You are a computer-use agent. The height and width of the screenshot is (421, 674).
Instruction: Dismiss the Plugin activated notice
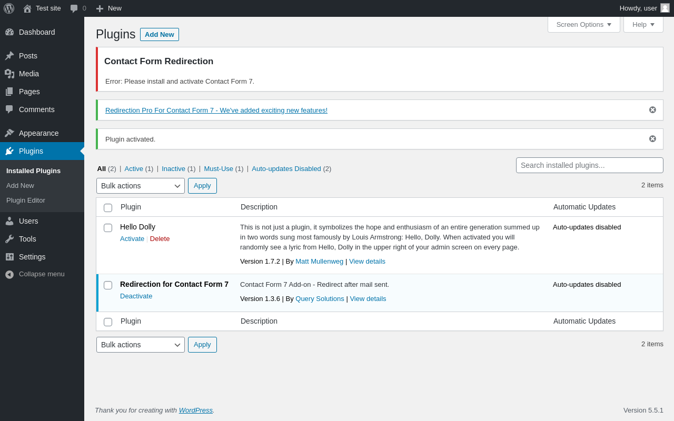pyautogui.click(x=652, y=139)
